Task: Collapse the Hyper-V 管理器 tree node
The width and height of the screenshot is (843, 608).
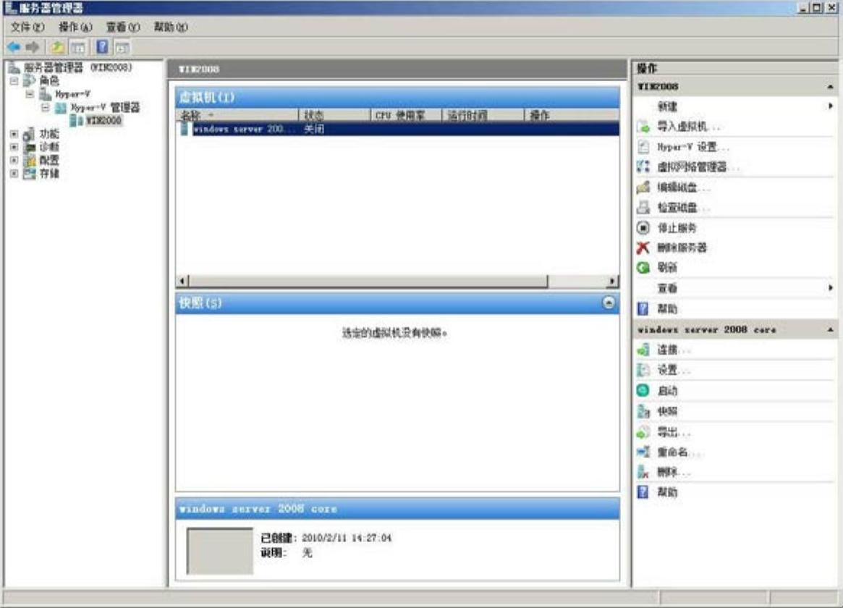Action: pyautogui.click(x=46, y=108)
